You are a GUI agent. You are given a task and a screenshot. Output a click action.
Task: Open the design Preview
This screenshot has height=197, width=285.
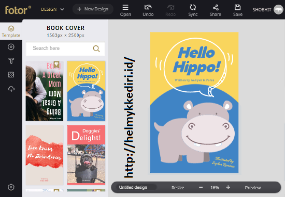pos(253,188)
